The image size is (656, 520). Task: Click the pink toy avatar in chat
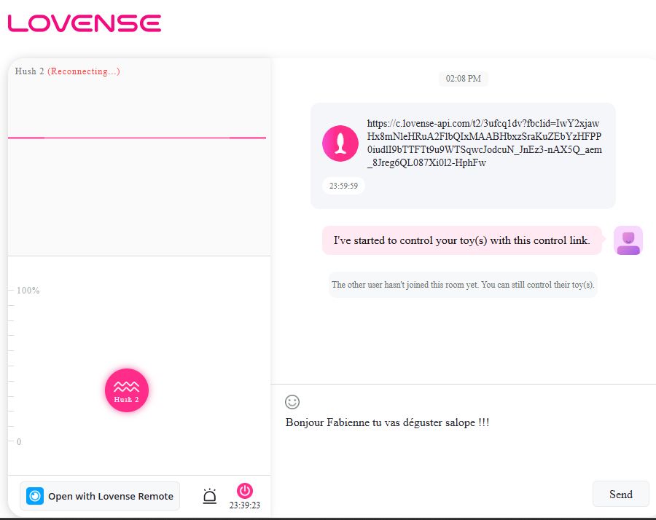coord(340,143)
